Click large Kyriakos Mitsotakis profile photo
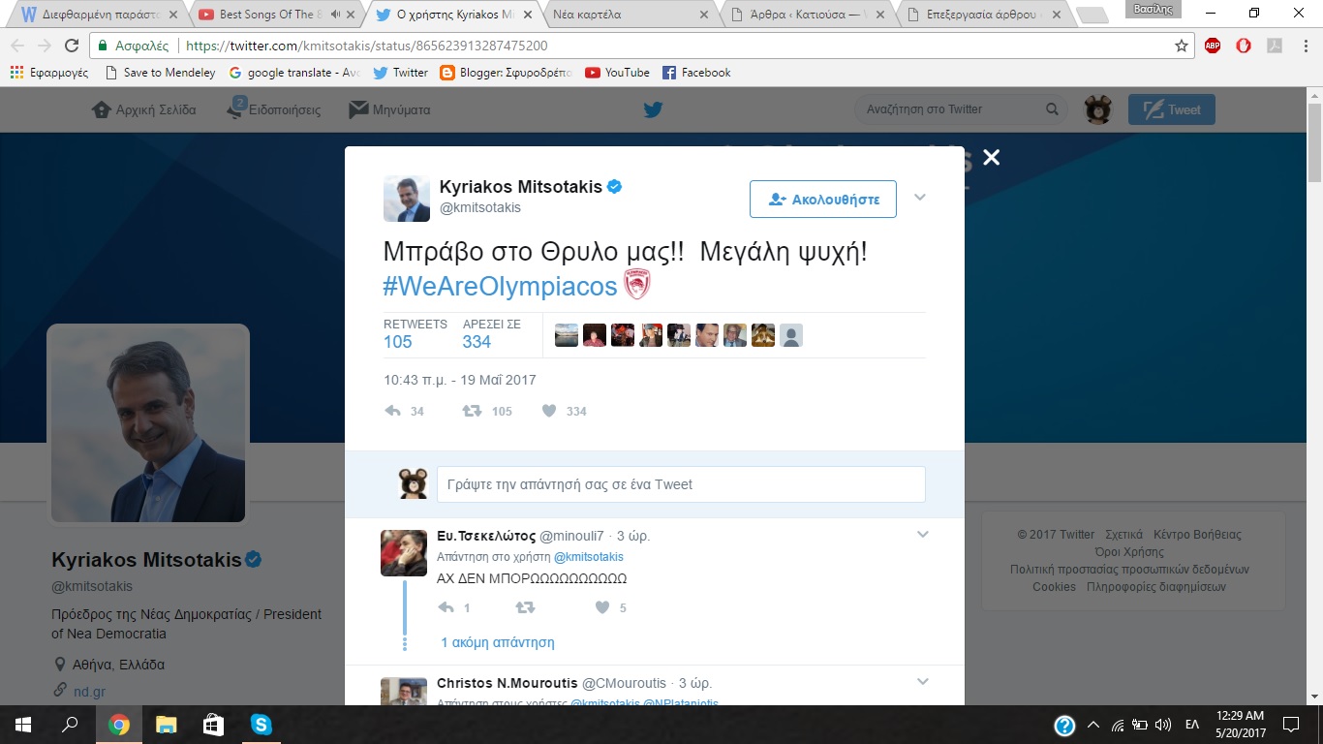Image resolution: width=1323 pixels, height=744 pixels. [148, 424]
